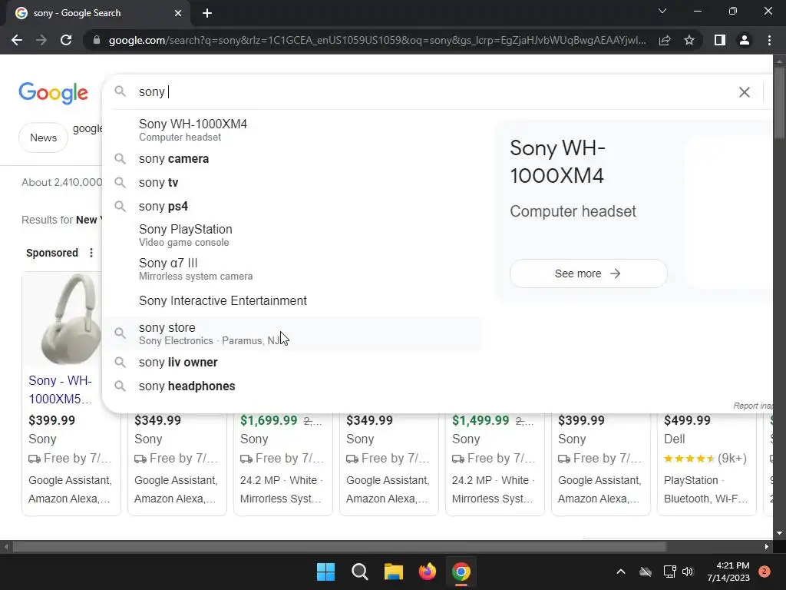Click the horizontal scrollbar thumb

coord(339,546)
